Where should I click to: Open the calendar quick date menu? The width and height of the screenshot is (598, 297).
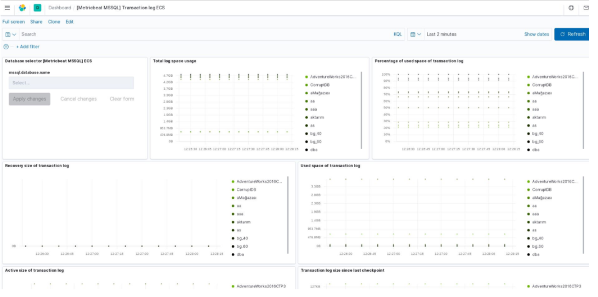tap(415, 35)
